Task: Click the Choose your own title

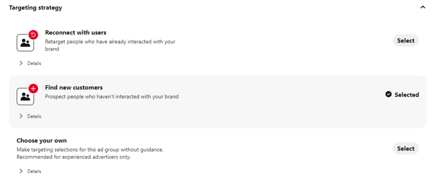Action: coord(41,140)
